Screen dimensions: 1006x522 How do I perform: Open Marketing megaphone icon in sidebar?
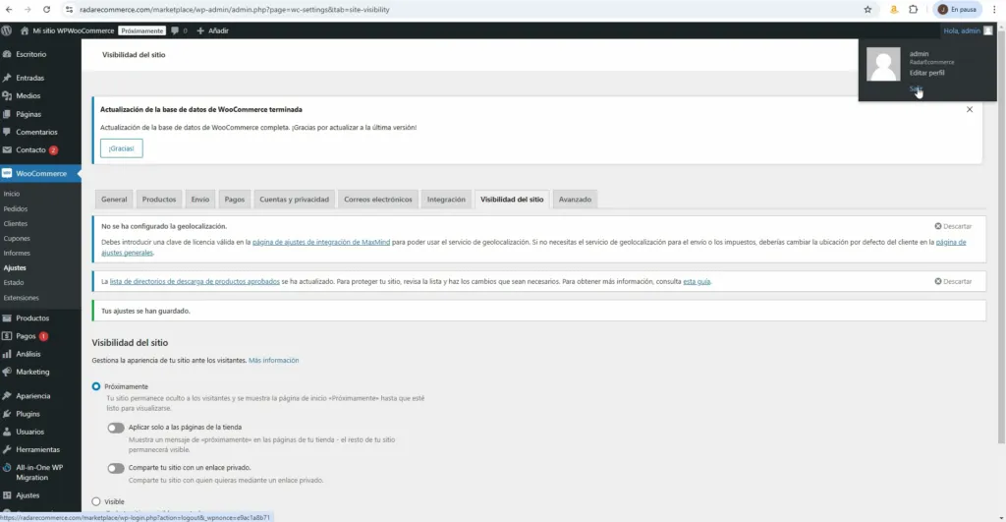tap(7, 372)
